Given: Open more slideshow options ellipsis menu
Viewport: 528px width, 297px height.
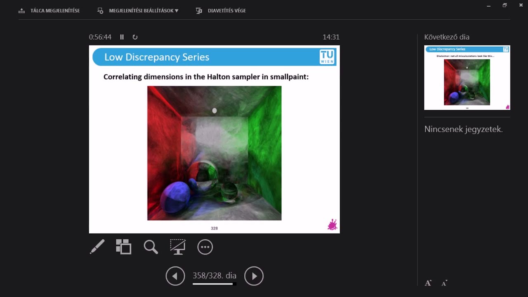Looking at the screenshot, I should [x=205, y=247].
